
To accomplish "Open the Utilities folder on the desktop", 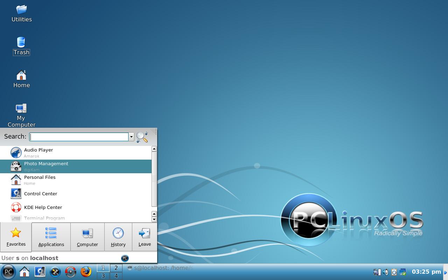I will [22, 13].
